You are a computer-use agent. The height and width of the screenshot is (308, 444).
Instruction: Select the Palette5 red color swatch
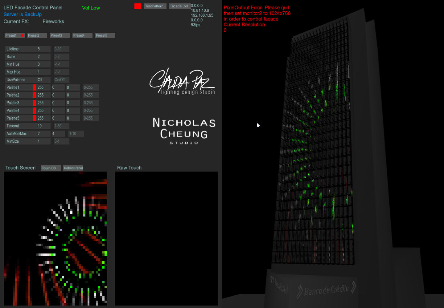coord(35,118)
